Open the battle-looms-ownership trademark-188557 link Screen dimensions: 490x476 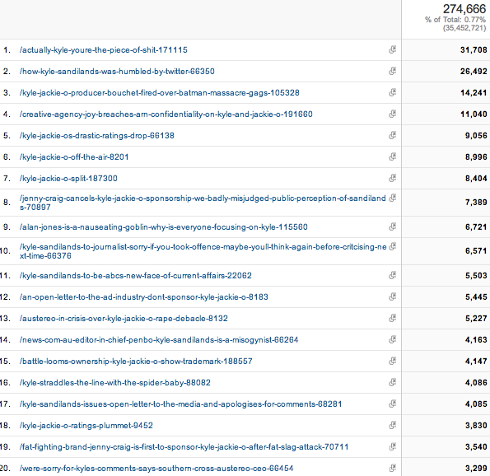click(x=136, y=361)
